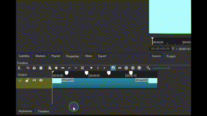Click the Lift up-chevron icon
This screenshot has height=116, width=207.
click(x=69, y=68)
